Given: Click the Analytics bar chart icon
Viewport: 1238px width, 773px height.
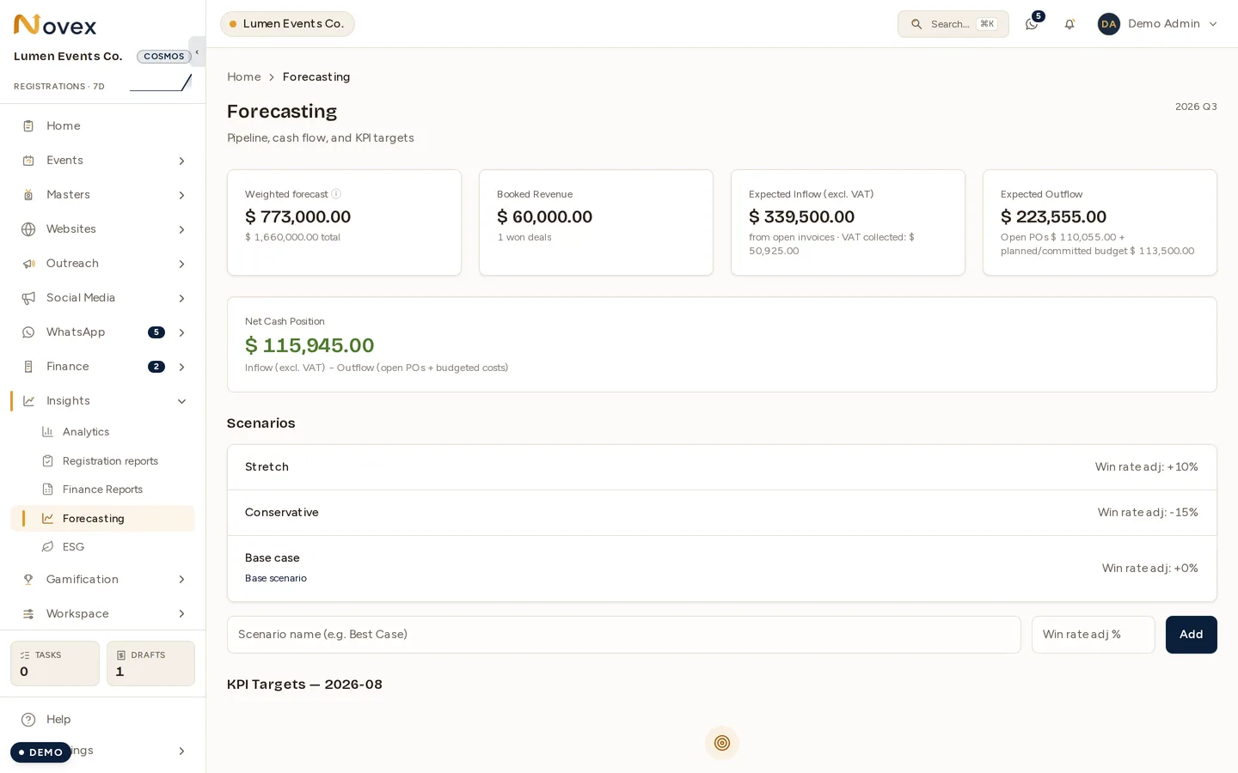Looking at the screenshot, I should tap(48, 432).
